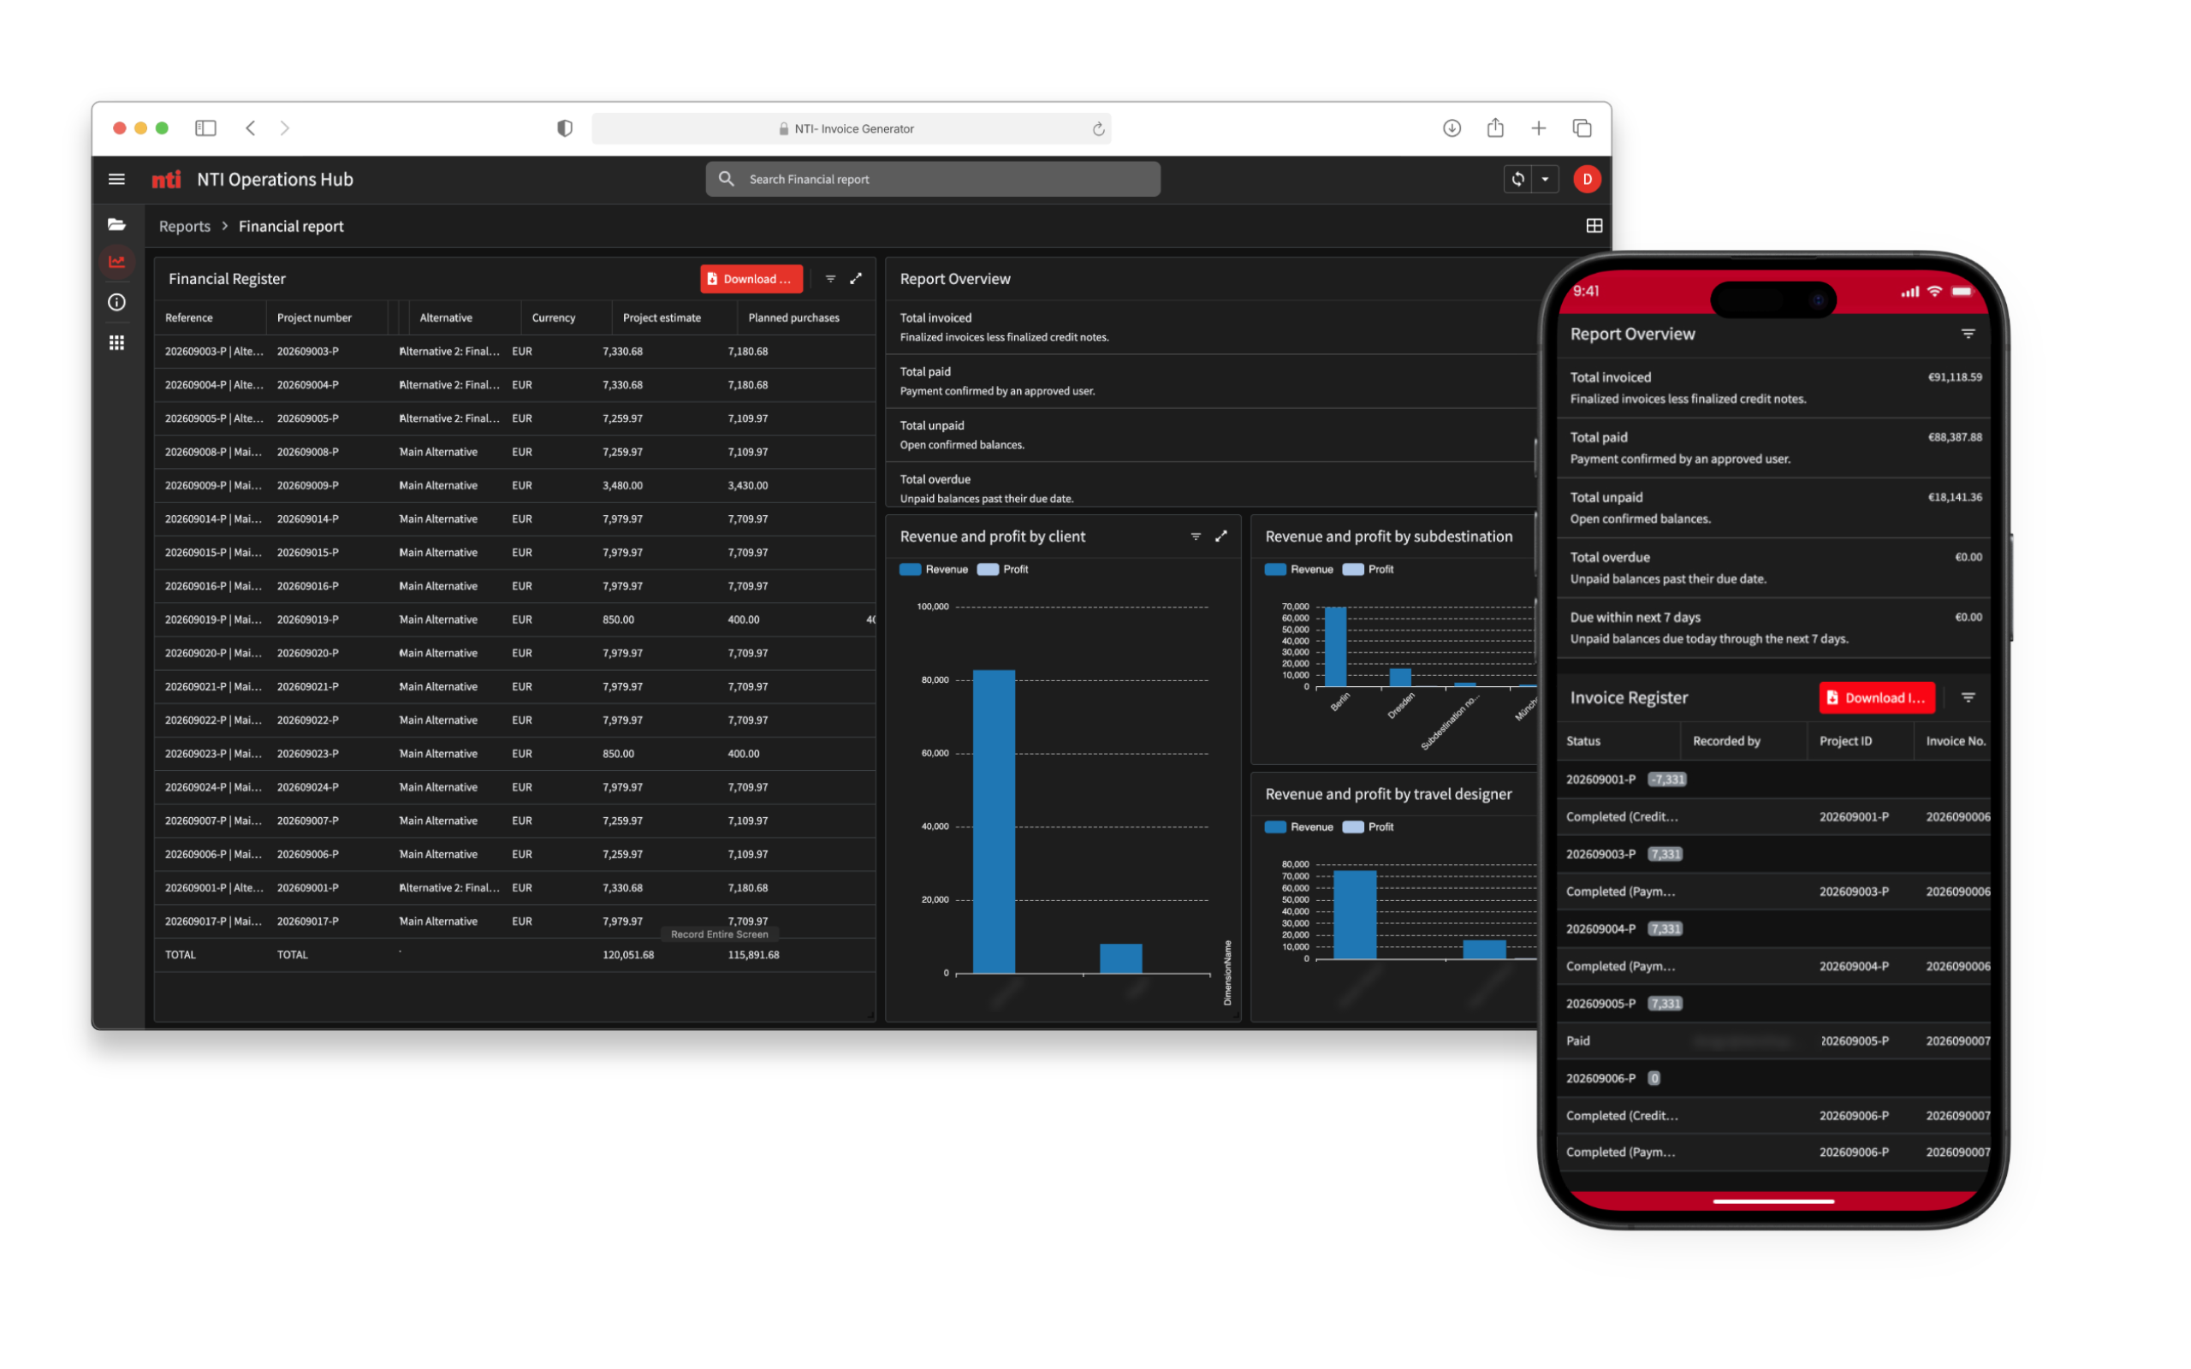This screenshot has height=1369, width=2191.
Task: Open the dropdown arrow next to the sync icon
Action: pyautogui.click(x=1546, y=180)
